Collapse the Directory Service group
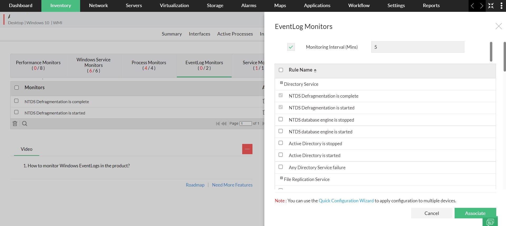The width and height of the screenshot is (506, 226). tap(281, 83)
